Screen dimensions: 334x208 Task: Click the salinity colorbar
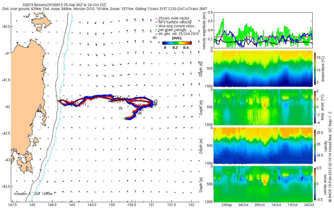point(315,145)
